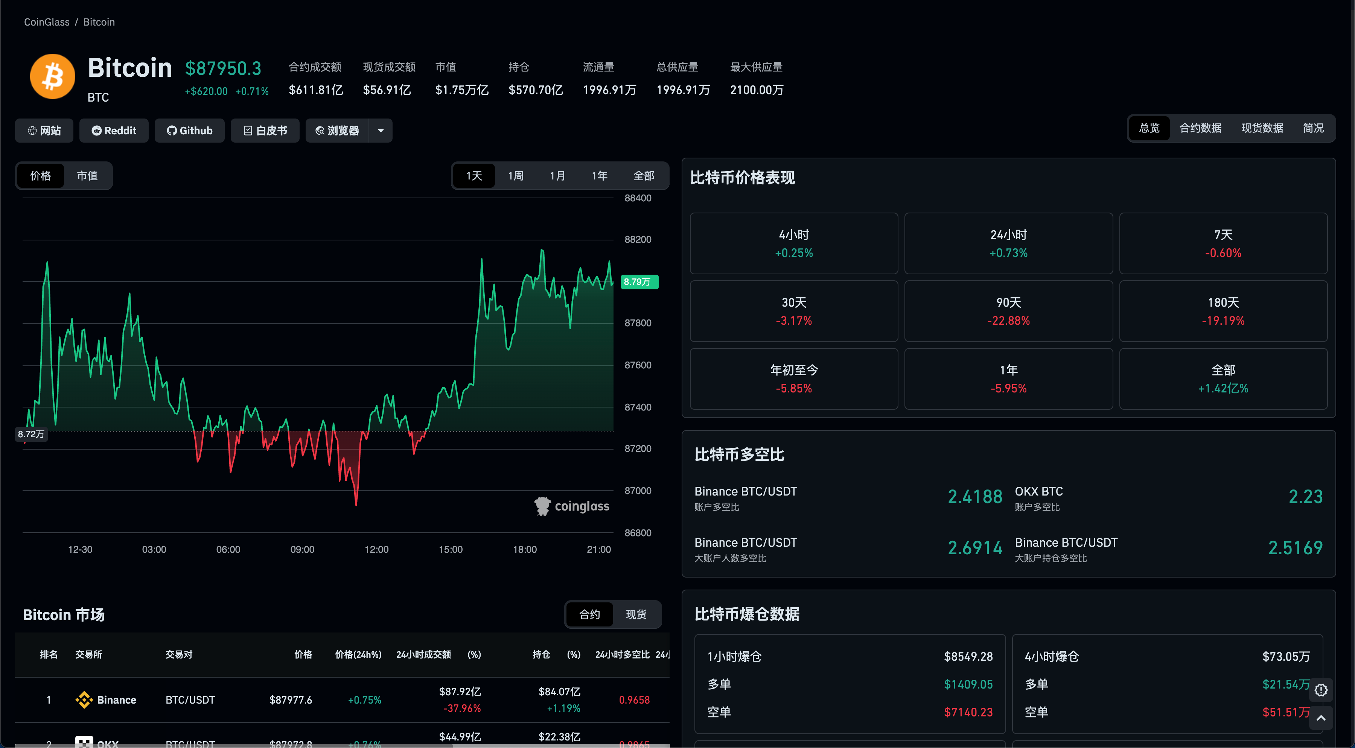Switch market table to spot
This screenshot has height=748, width=1355.
coord(636,614)
